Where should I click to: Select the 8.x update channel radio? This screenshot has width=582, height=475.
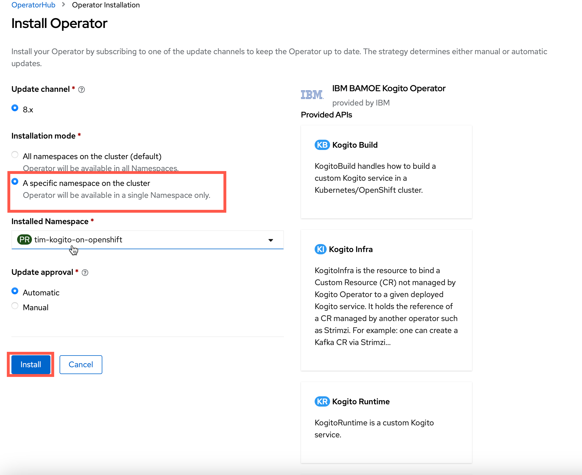coord(15,108)
